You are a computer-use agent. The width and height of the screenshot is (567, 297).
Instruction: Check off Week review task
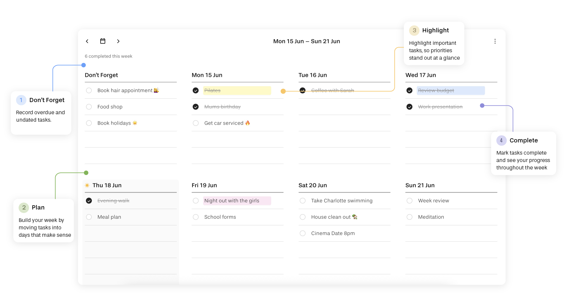click(x=410, y=201)
